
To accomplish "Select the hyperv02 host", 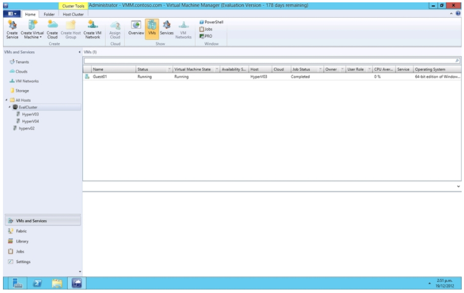I will click(x=24, y=128).
